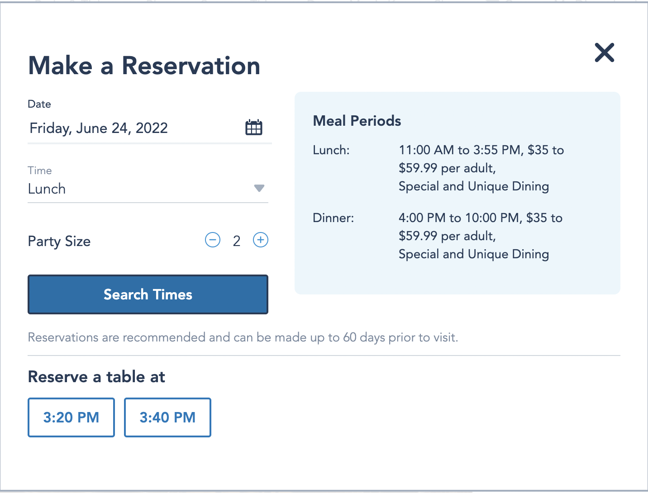648x493 pixels.
Task: Click the Time field label
Action: [40, 171]
